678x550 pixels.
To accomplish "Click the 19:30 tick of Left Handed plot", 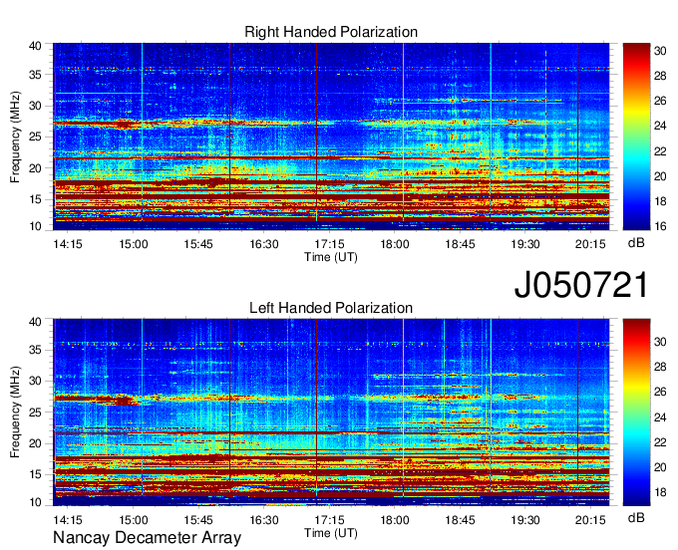I will [x=525, y=520].
